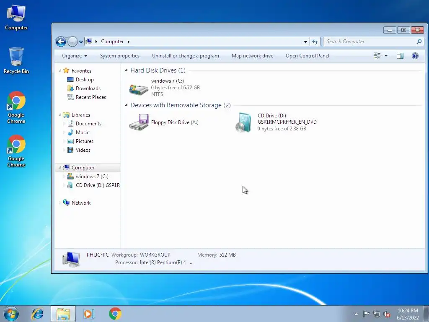Open Help with the question mark icon
The height and width of the screenshot is (322, 429).
415,56
